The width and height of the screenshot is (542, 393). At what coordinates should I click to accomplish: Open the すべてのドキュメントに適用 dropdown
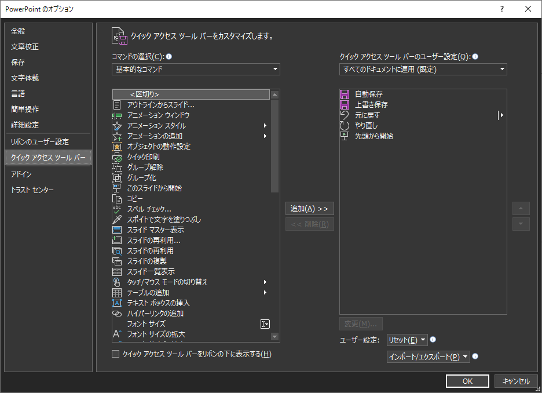423,69
